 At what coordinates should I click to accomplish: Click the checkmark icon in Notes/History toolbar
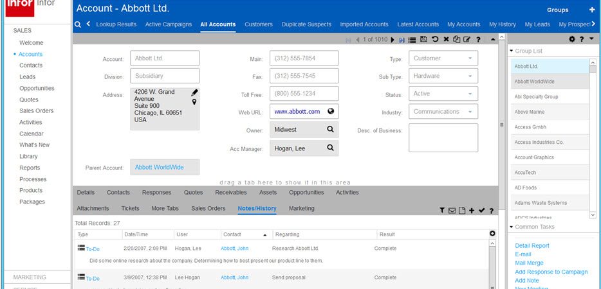[x=482, y=211]
